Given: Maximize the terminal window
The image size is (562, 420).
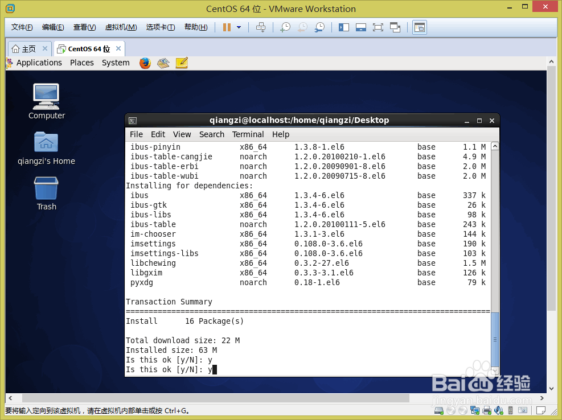Looking at the screenshot, I should pos(479,121).
